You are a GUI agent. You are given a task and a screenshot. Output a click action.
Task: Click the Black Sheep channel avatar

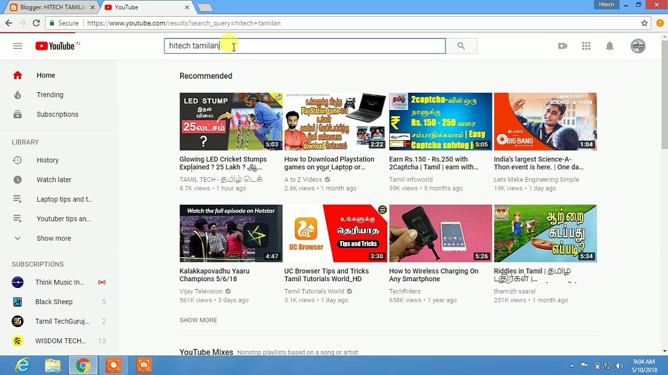pos(17,302)
